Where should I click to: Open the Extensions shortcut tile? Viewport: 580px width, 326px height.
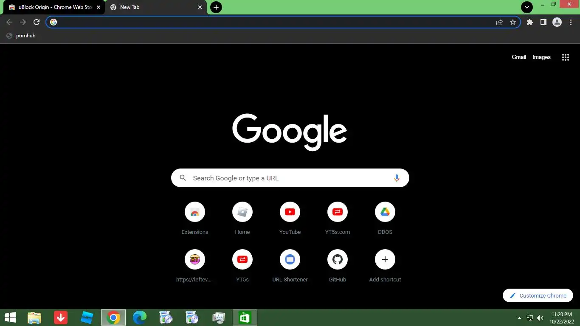point(195,218)
